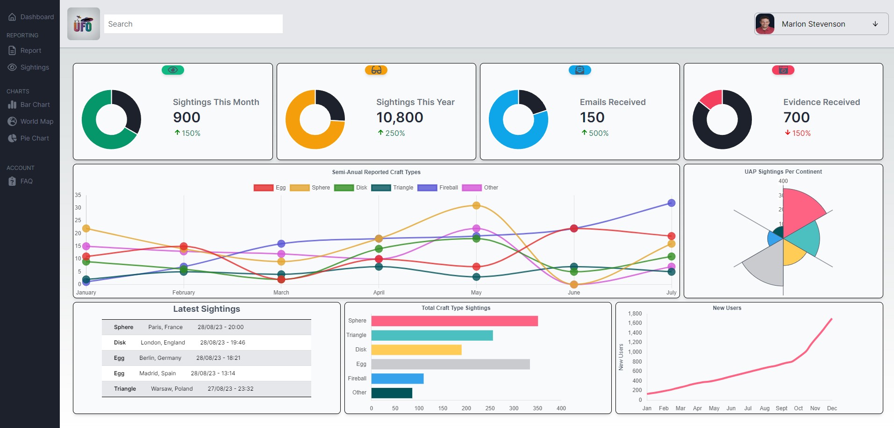Click the World Map globe icon

pos(12,121)
